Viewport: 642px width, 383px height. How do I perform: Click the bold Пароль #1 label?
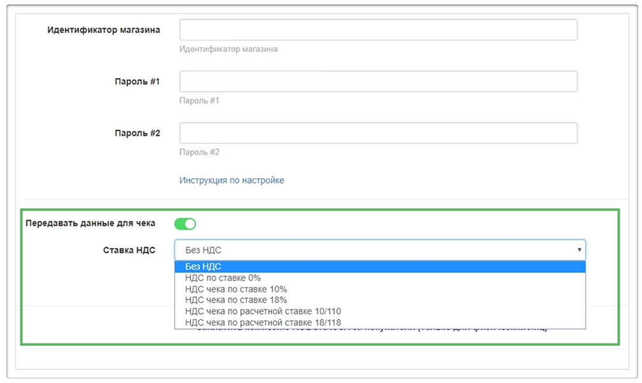(x=137, y=81)
